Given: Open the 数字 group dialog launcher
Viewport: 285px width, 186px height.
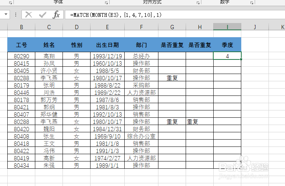Looking at the screenshot, I should 252,3.
